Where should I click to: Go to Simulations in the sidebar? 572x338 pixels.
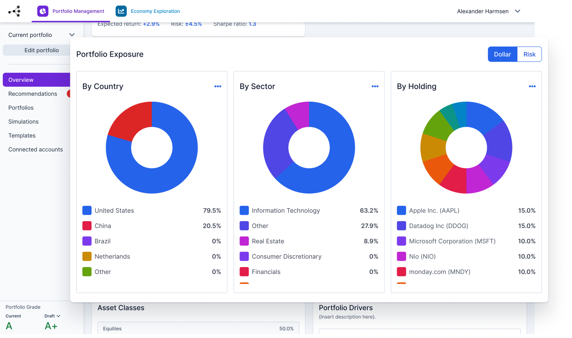[23, 121]
